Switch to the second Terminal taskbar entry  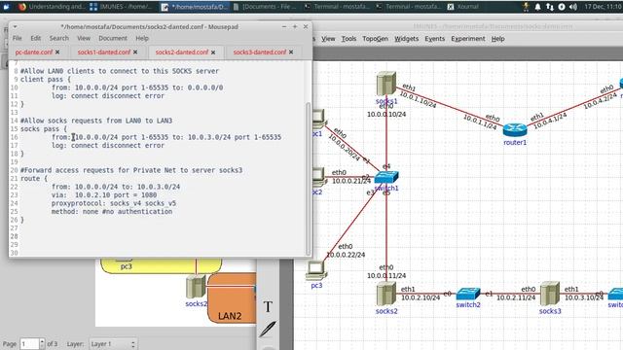click(409, 7)
